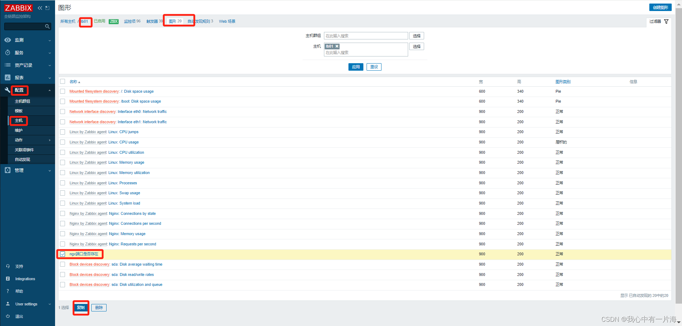Viewport: 682px width, 326px height.
Task: Check the Nginx: Connections by state row
Action: [x=63, y=213]
